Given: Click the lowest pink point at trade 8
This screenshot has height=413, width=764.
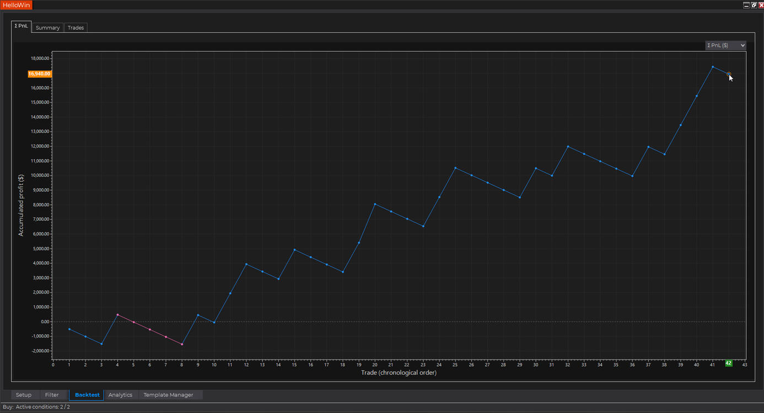Looking at the screenshot, I should 182,344.
